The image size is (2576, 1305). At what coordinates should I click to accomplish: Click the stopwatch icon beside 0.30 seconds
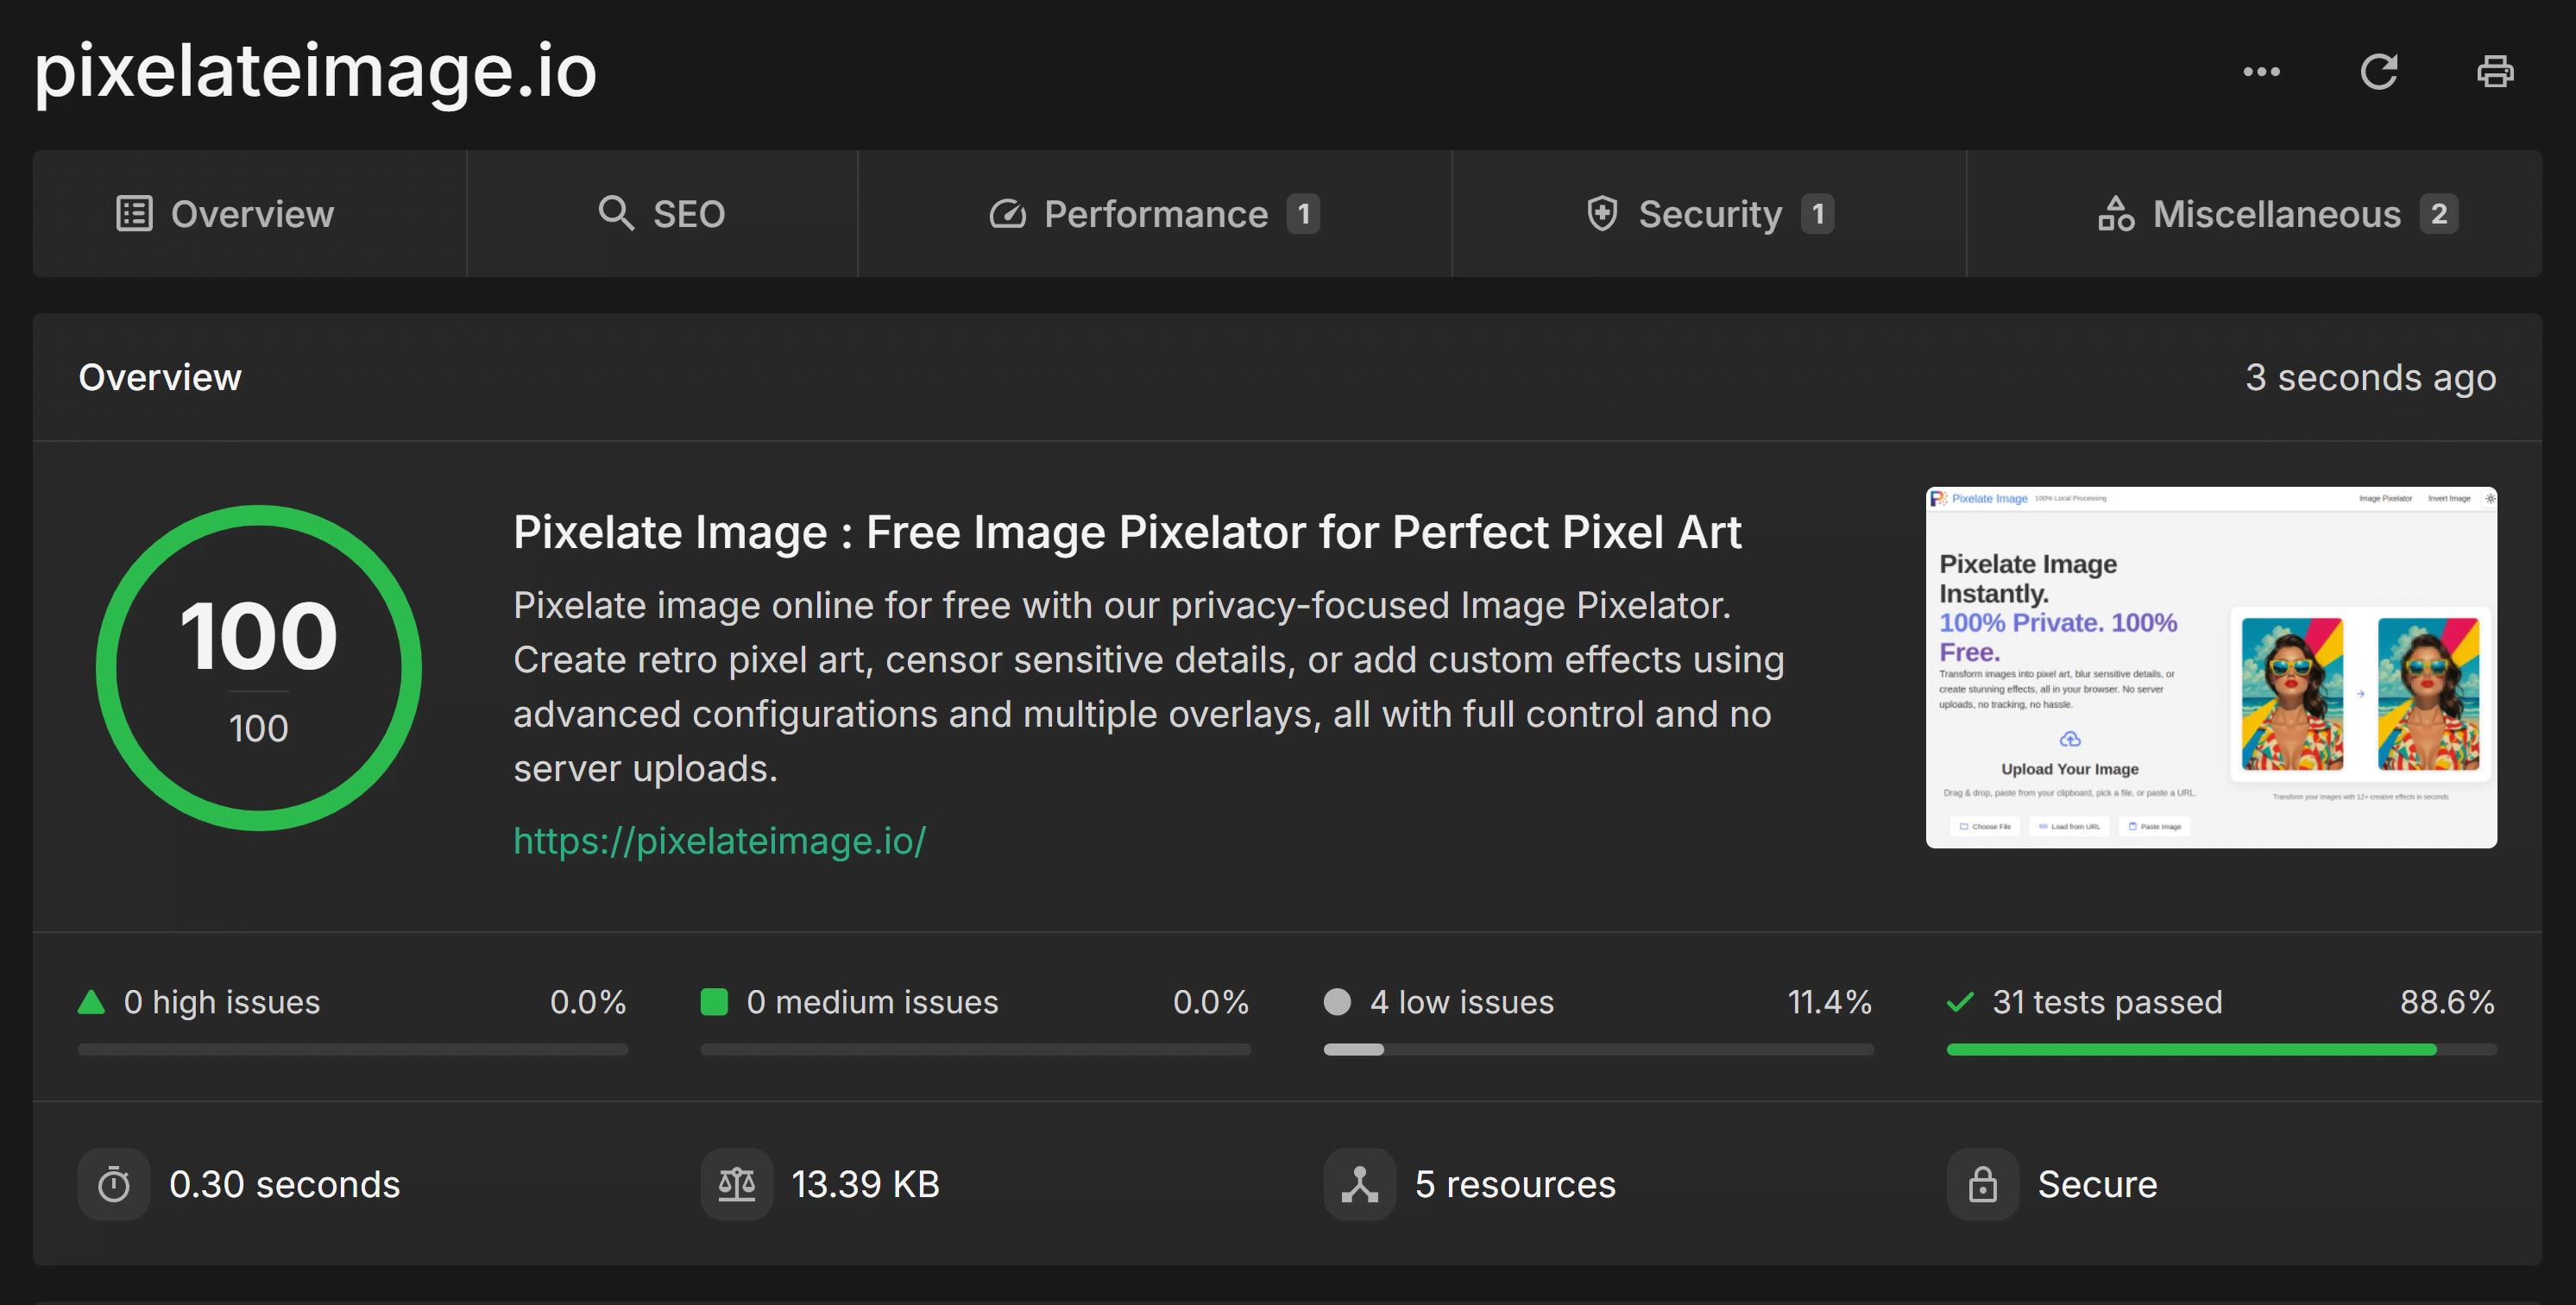pyautogui.click(x=114, y=1184)
